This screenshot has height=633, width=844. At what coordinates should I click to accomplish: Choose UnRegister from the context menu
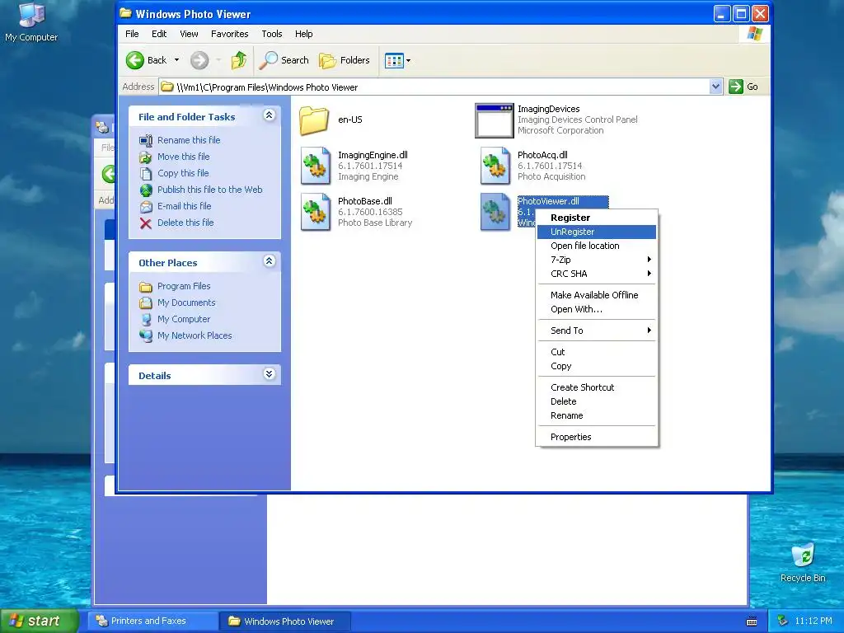click(x=597, y=232)
